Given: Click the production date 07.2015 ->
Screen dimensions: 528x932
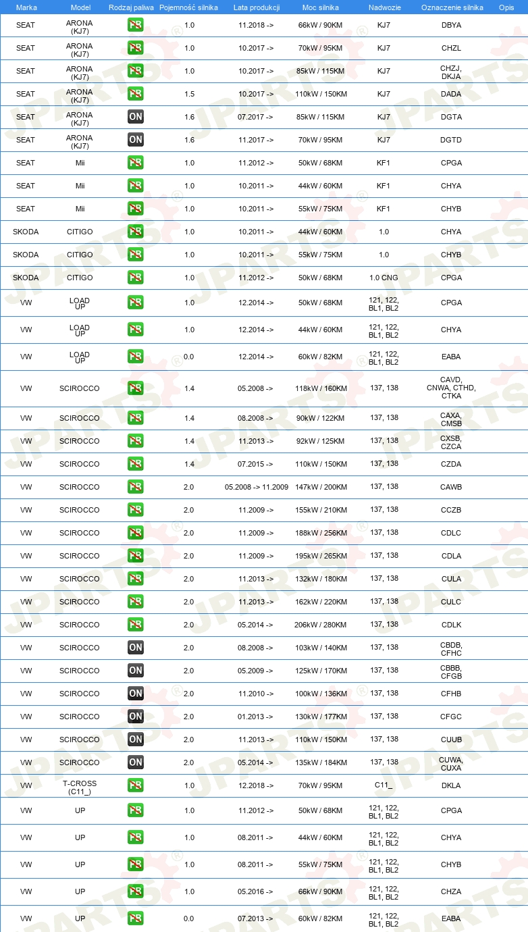Looking at the screenshot, I should (x=256, y=464).
